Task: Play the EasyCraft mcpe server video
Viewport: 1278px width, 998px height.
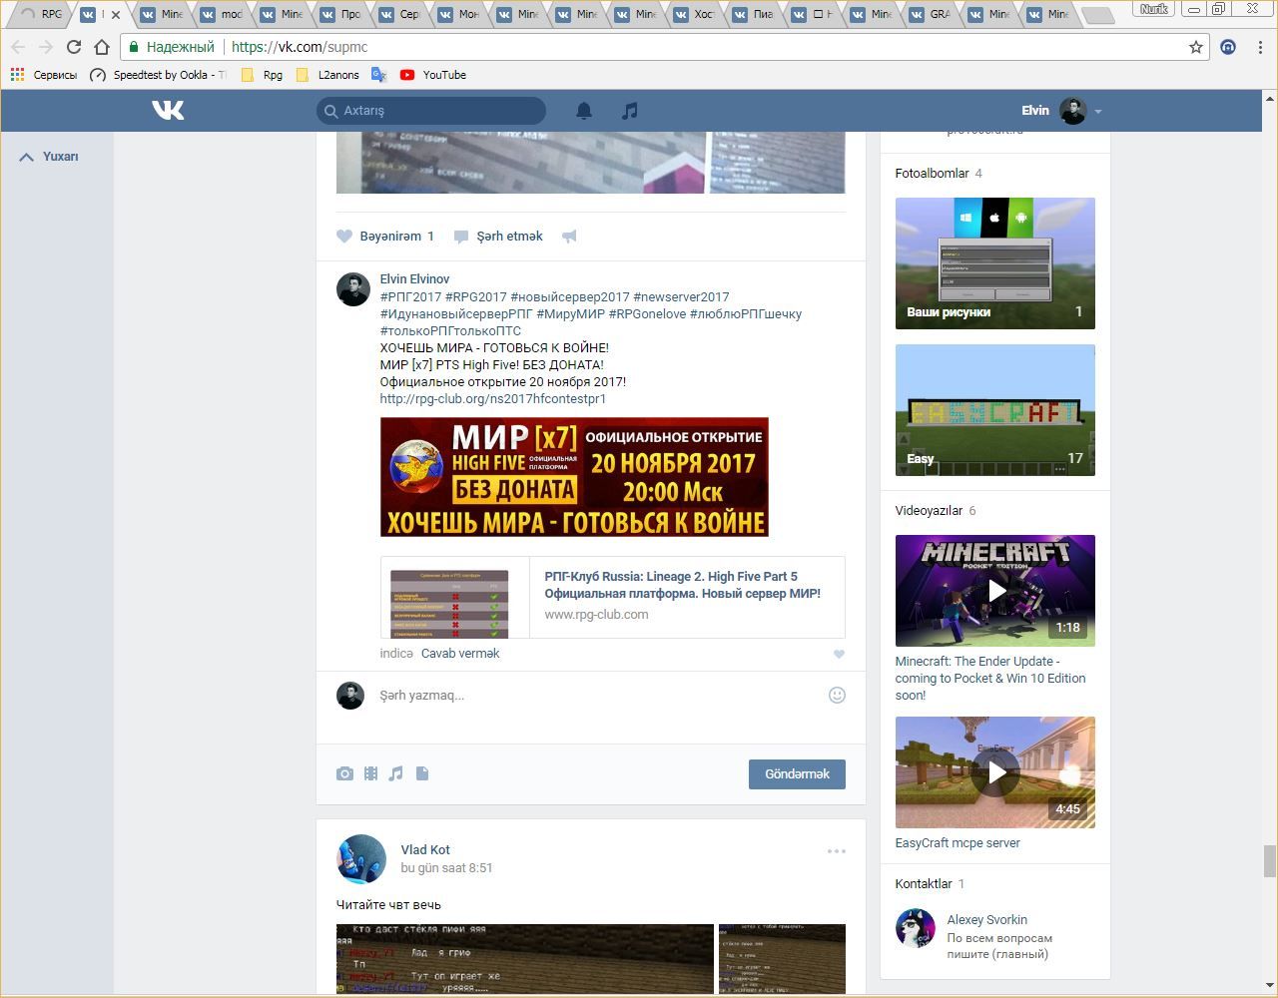Action: tap(995, 772)
